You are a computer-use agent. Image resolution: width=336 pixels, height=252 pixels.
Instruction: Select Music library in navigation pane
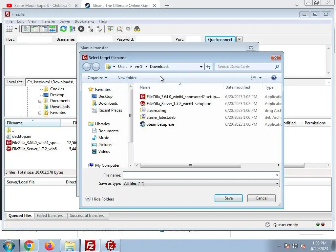click(x=103, y=138)
